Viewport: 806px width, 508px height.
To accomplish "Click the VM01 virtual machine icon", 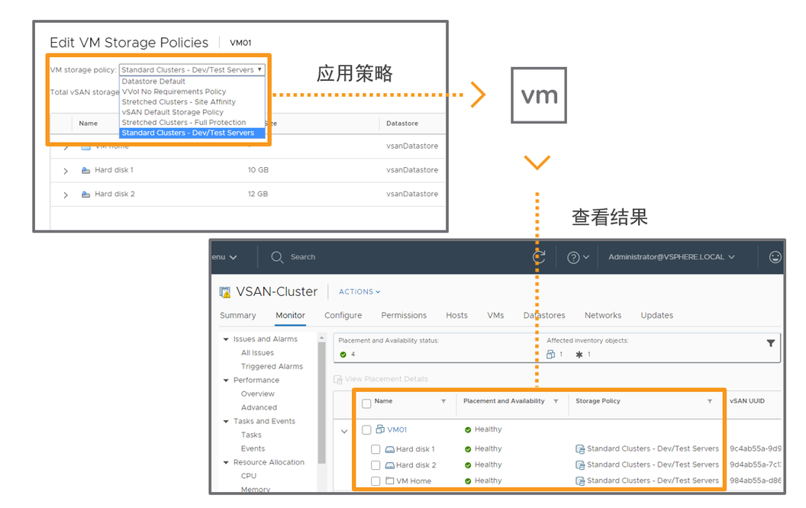I will tap(380, 429).
